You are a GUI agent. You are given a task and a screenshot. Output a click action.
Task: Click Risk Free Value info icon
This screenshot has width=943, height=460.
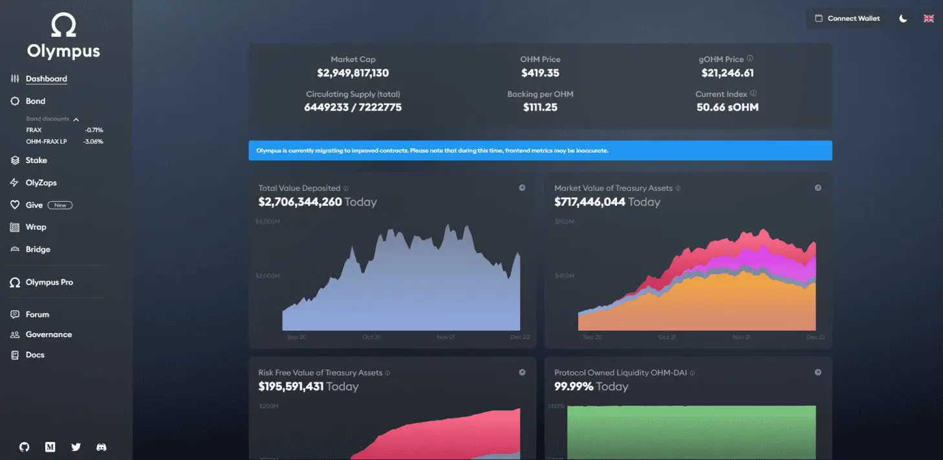pos(388,373)
